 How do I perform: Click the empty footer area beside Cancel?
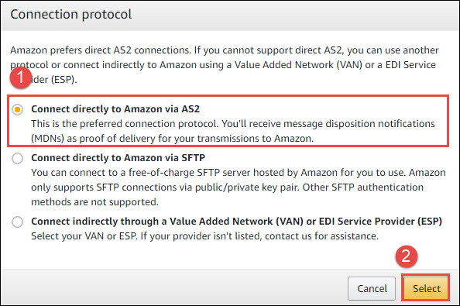click(174, 287)
